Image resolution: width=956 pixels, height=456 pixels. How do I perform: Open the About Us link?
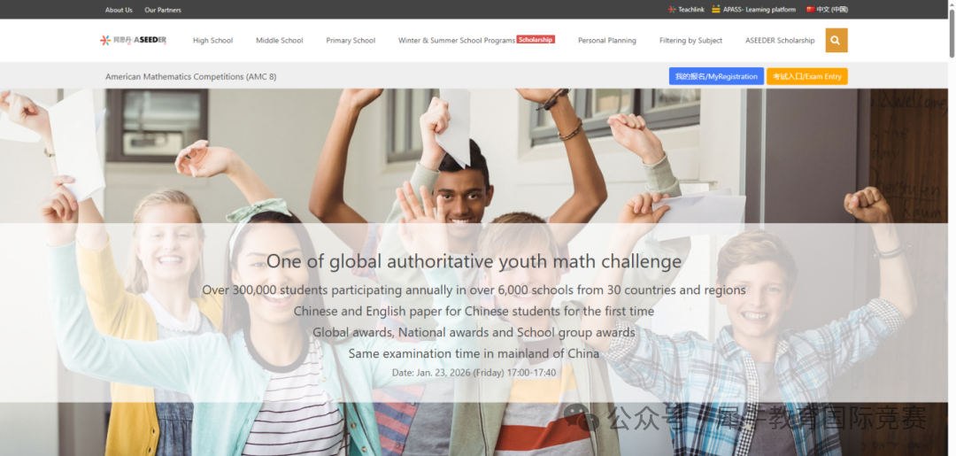click(119, 10)
